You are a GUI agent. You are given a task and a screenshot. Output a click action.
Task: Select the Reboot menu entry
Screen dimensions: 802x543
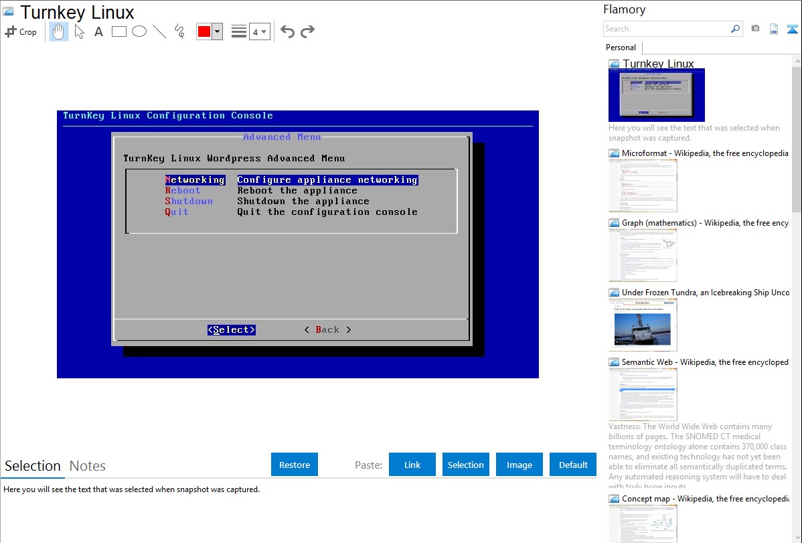(x=183, y=190)
